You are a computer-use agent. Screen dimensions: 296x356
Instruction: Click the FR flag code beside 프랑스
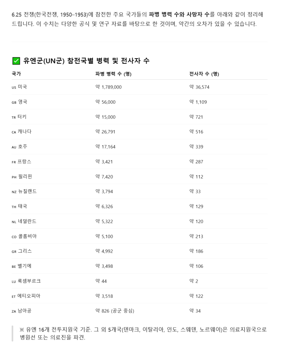coord(14,162)
